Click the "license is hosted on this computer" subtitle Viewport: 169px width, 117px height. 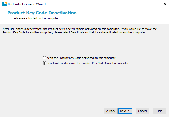pyautogui.click(x=35, y=19)
